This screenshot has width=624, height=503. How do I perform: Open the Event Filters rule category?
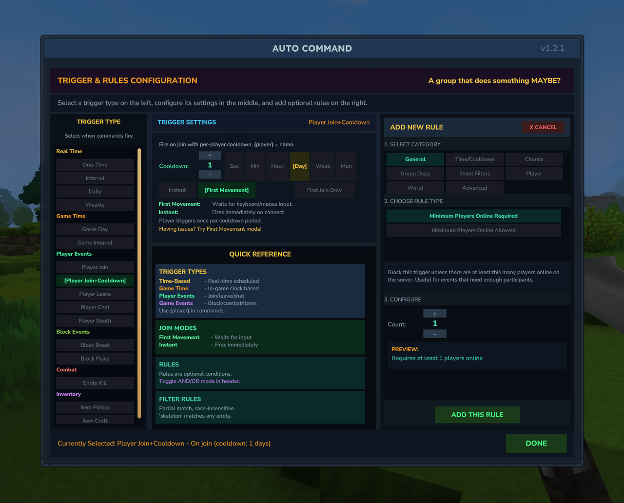475,174
